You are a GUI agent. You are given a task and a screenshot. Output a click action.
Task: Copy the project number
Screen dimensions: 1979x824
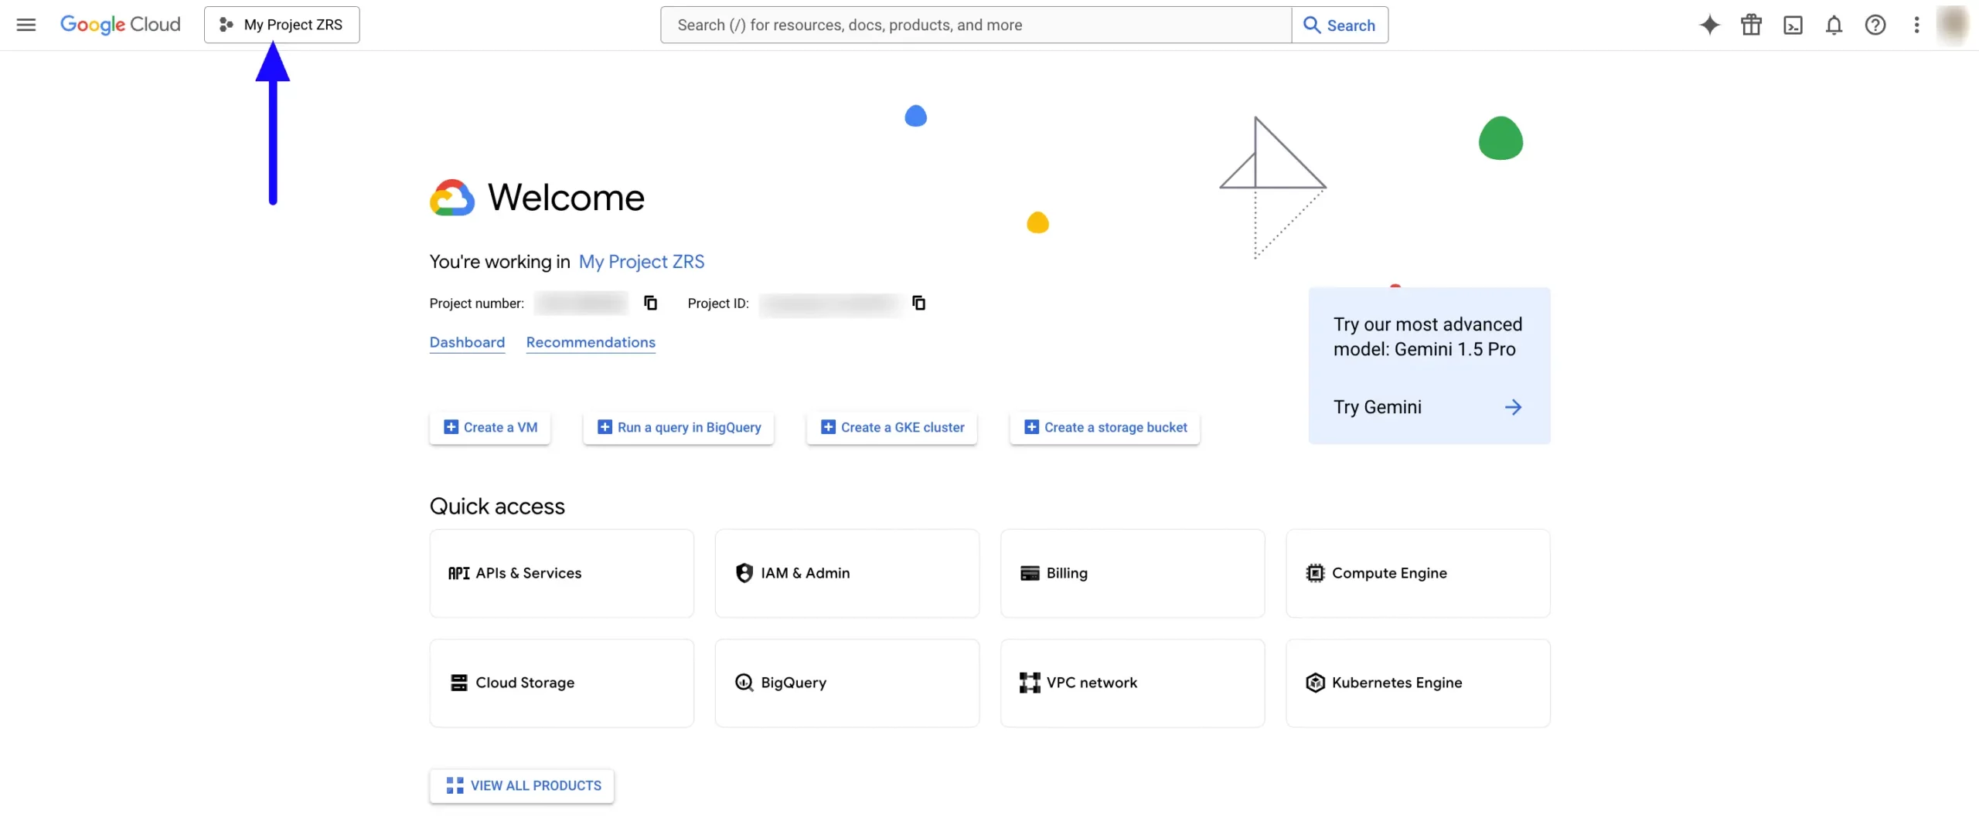point(651,303)
